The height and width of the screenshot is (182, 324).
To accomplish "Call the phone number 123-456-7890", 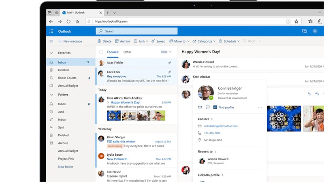I will [x=212, y=133].
